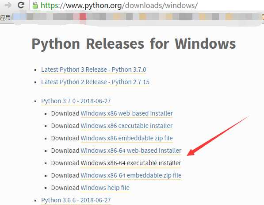Download Windows x86-64 embeddable zip file
The width and height of the screenshot is (264, 205).
tap(131, 175)
